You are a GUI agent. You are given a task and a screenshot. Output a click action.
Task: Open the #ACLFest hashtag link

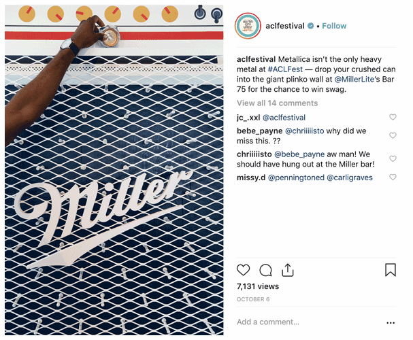[x=285, y=69]
